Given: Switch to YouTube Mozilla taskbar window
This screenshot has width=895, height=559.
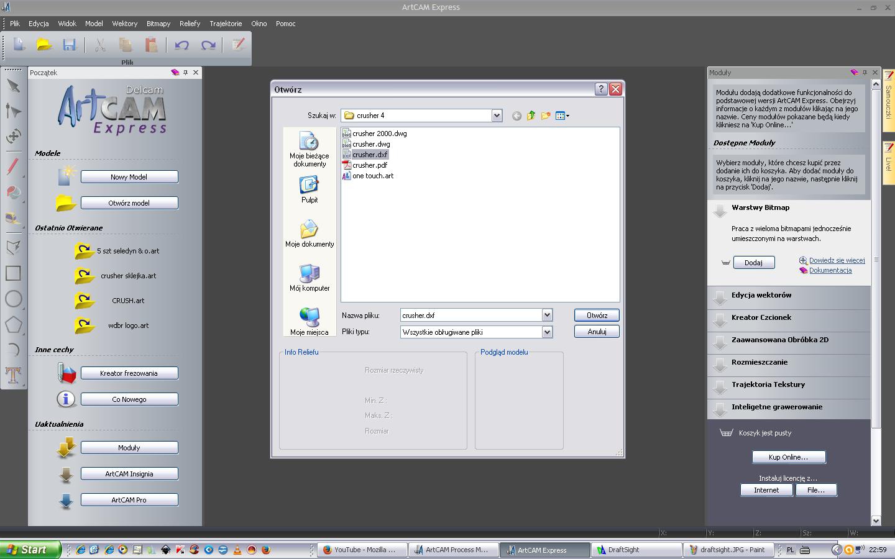Looking at the screenshot, I should [362, 550].
